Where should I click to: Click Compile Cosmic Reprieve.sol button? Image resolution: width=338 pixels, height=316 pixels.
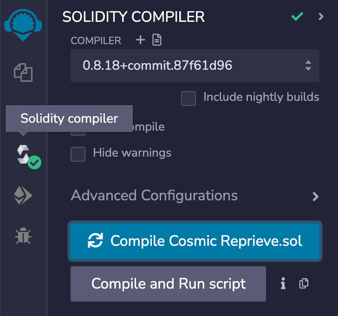[x=195, y=241]
